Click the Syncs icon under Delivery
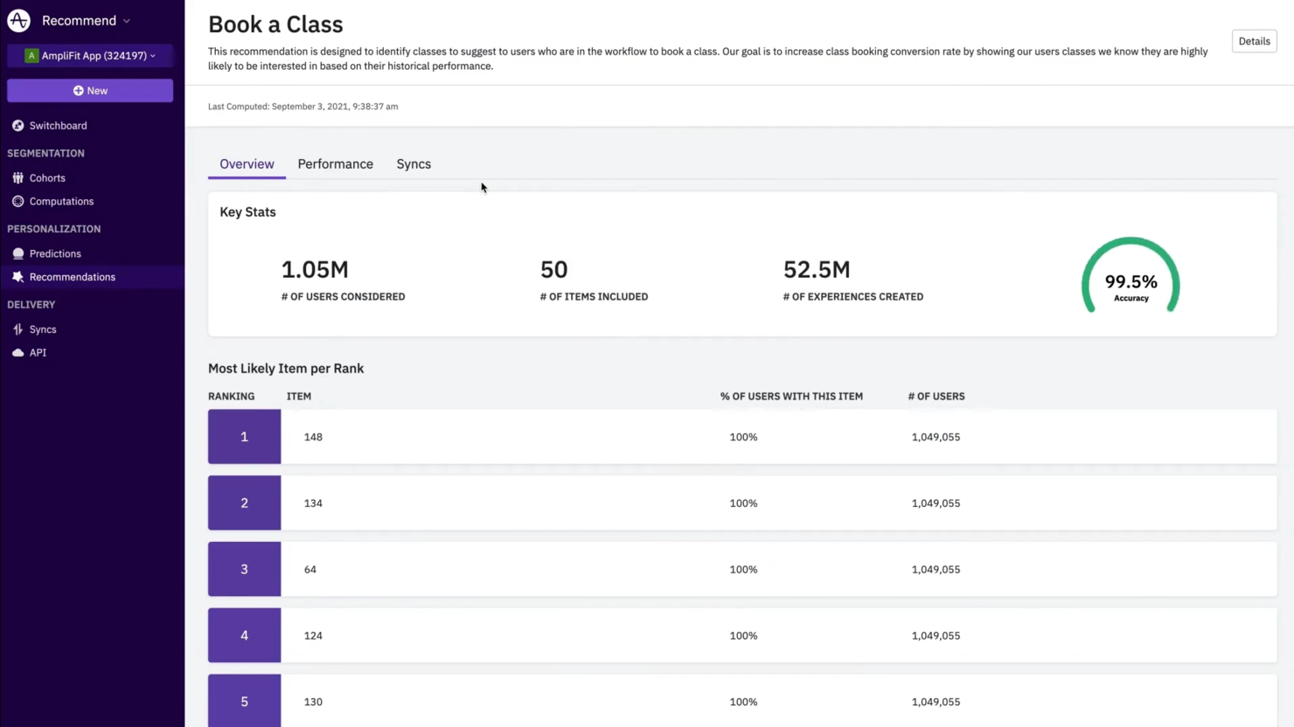1294x727 pixels. pos(18,329)
